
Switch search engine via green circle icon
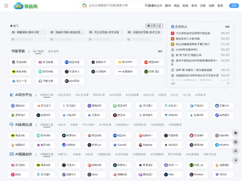pos(84,6)
